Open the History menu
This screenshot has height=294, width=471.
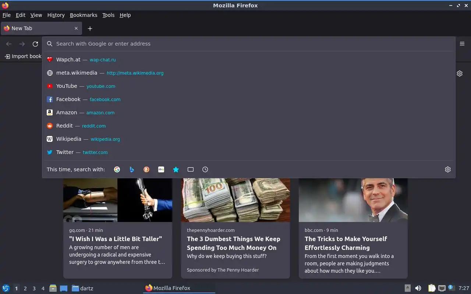[x=56, y=15]
